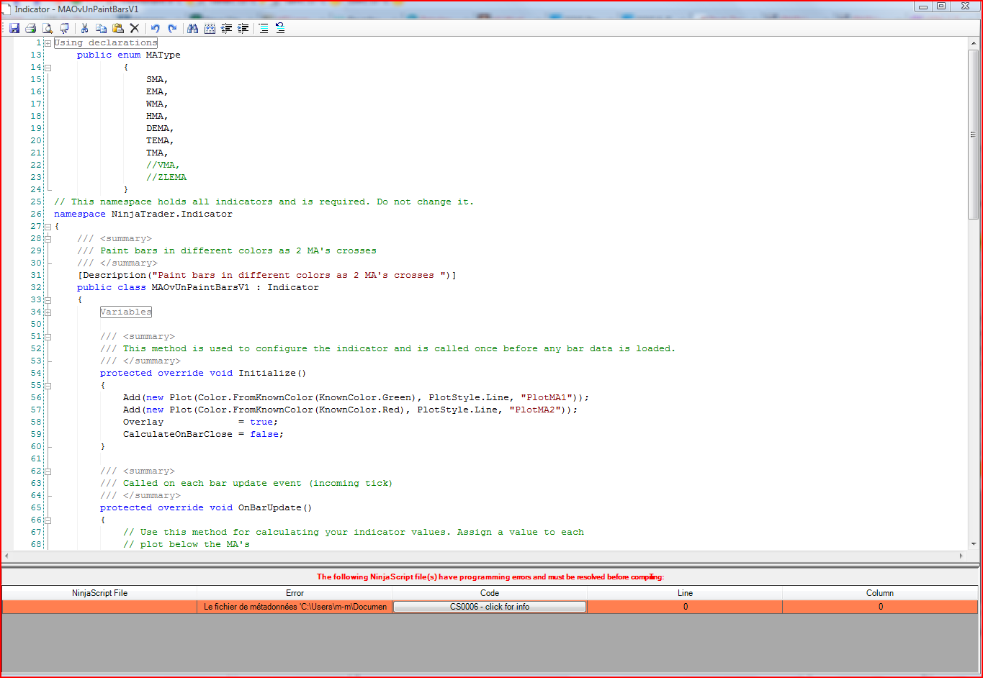The height and width of the screenshot is (678, 983).
Task: Expand the collapsed Variables region
Action: pos(48,312)
